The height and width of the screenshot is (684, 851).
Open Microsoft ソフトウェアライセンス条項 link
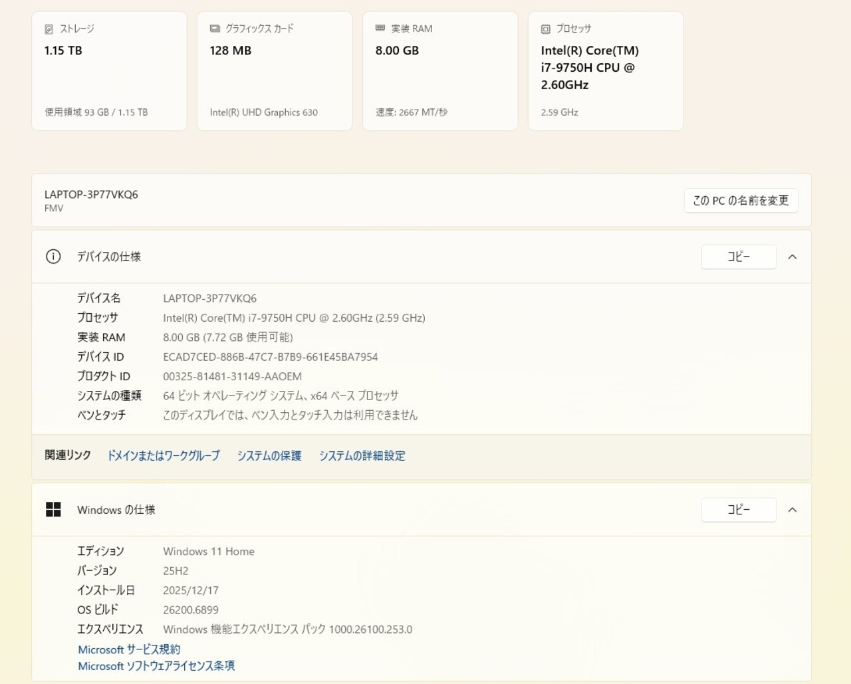[x=156, y=666]
